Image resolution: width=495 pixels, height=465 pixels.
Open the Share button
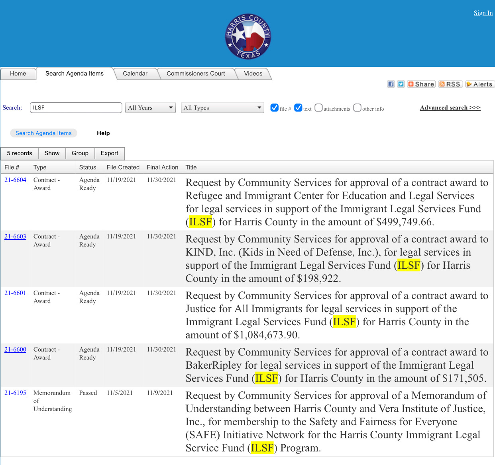point(421,84)
